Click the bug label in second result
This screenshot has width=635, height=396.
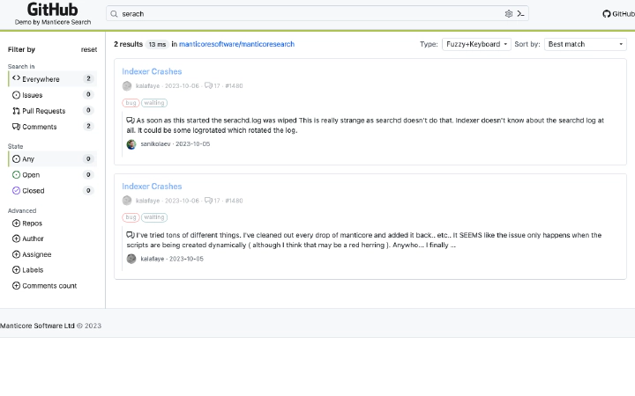pyautogui.click(x=131, y=217)
